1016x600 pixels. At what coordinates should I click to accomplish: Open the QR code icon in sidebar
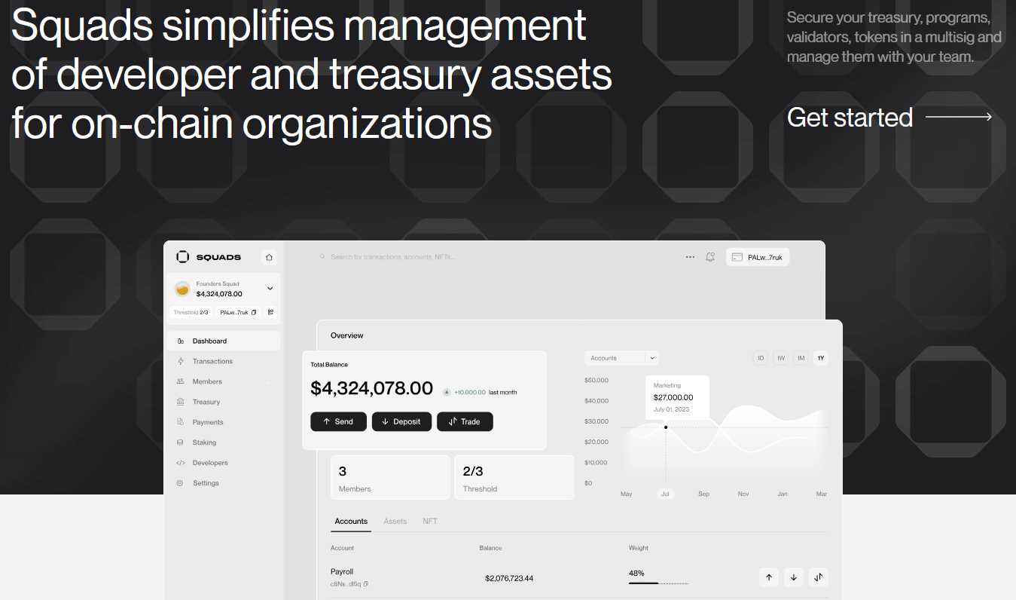pos(270,312)
